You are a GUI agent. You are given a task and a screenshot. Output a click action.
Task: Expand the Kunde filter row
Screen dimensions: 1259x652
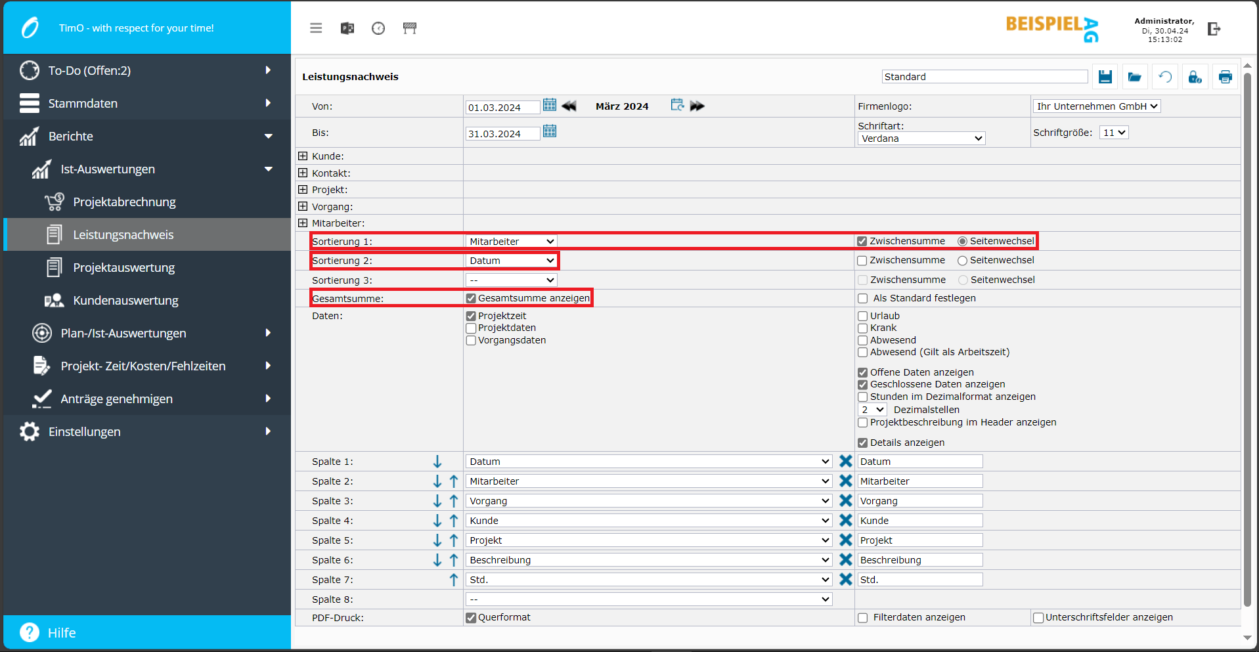pyautogui.click(x=303, y=156)
